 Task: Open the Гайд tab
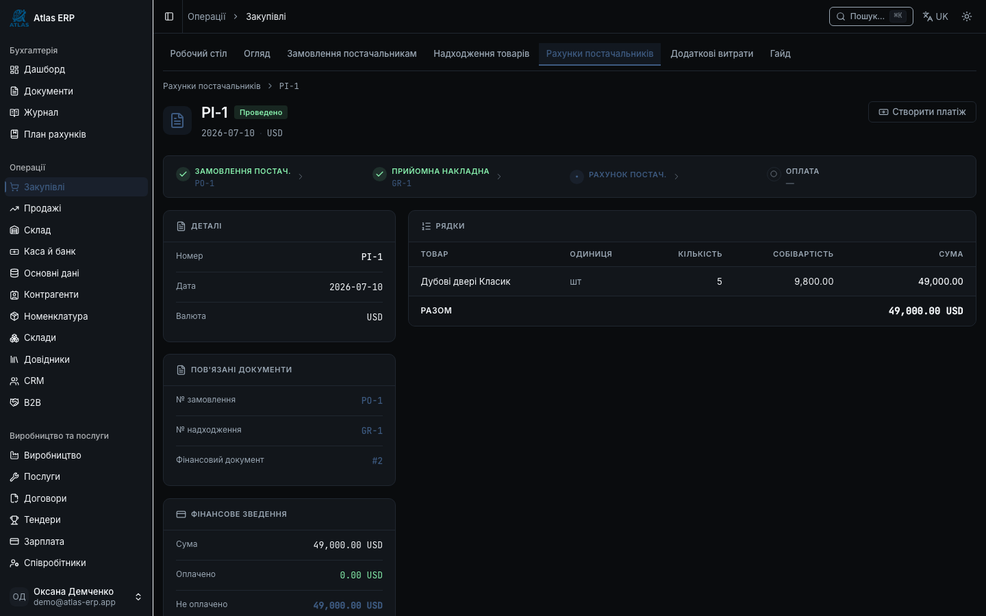pos(780,53)
